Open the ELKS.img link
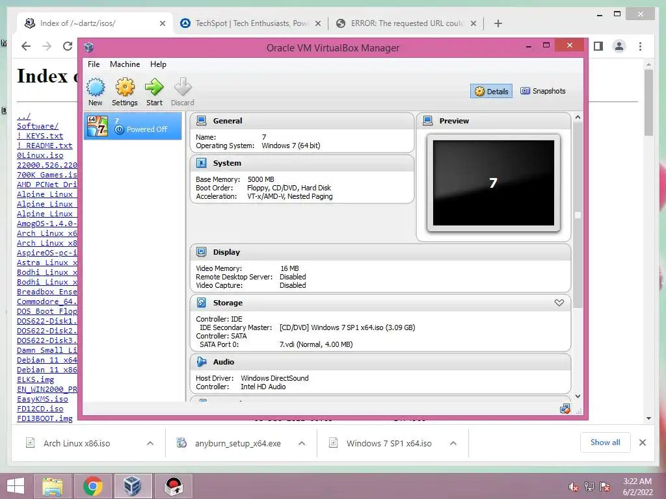The width and height of the screenshot is (666, 499). pos(35,379)
